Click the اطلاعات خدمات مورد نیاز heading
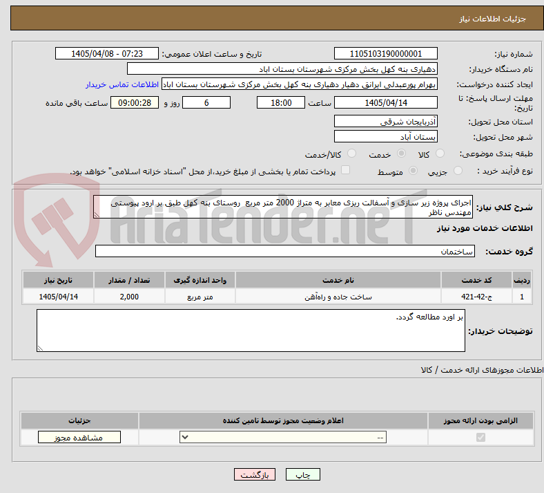 tap(485, 228)
